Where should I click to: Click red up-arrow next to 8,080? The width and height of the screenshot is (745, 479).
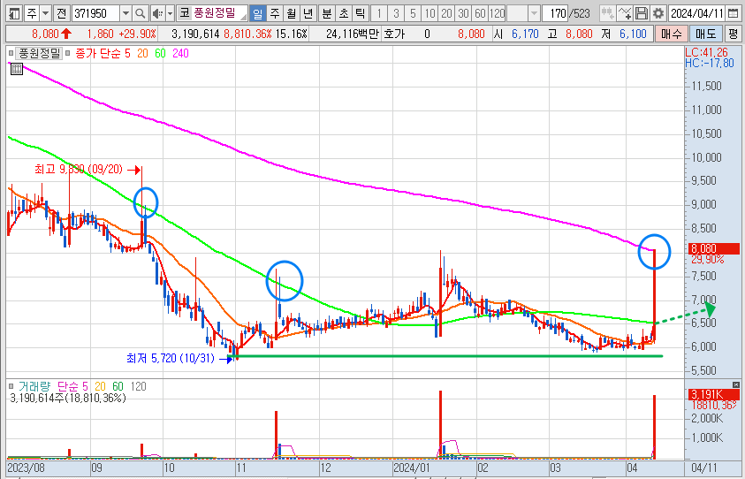(66, 34)
